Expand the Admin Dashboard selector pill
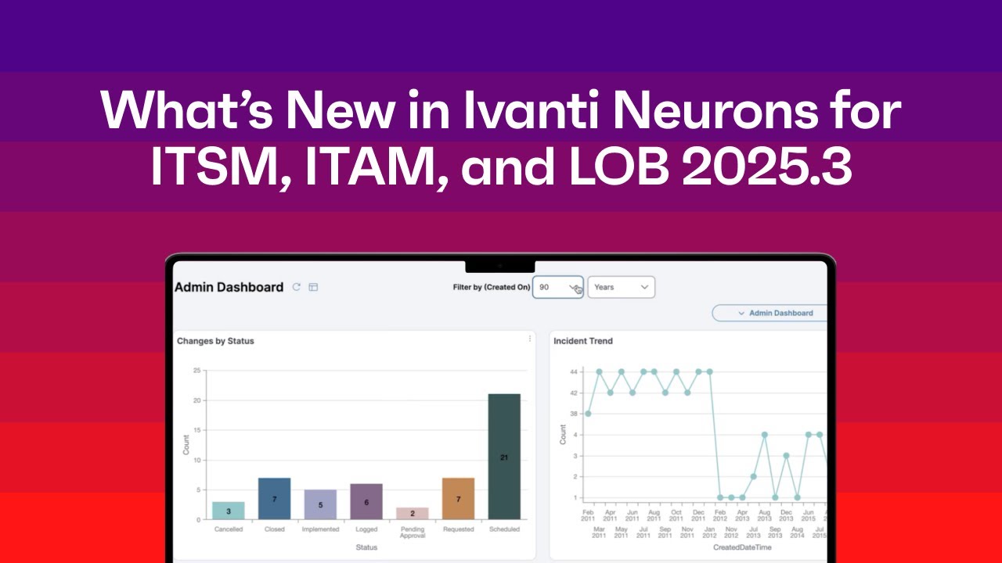 click(770, 313)
